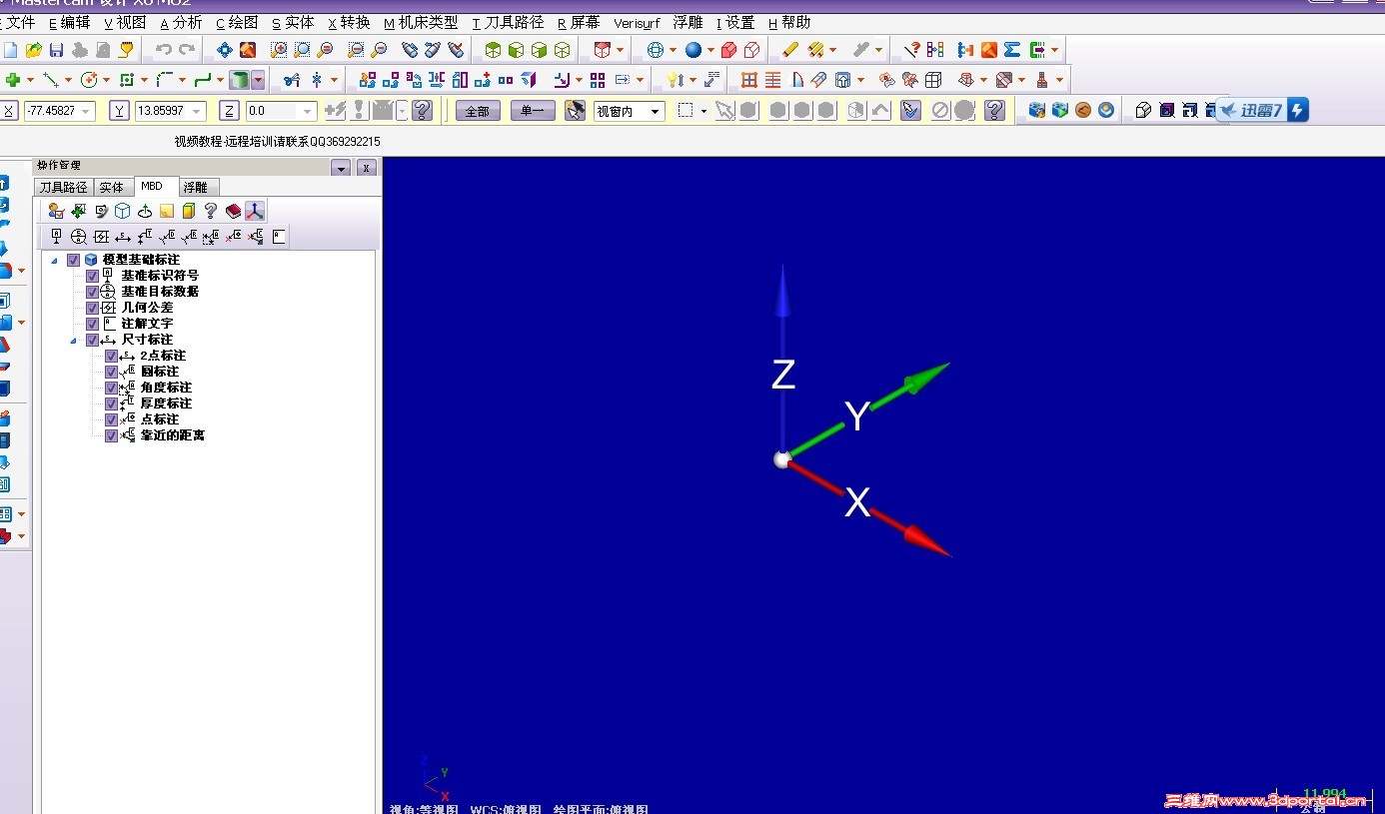Collapse the 尺寸标注 tree node

73,341
